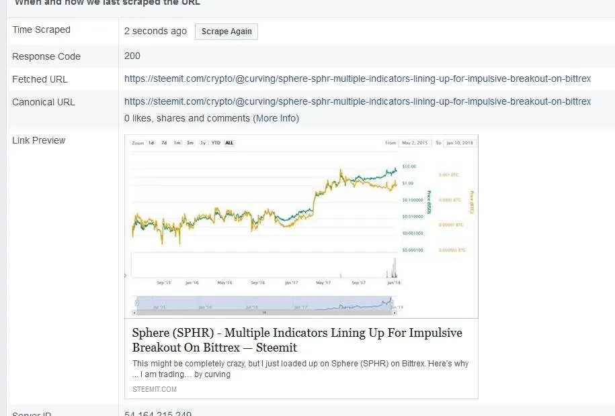The height and width of the screenshot is (416, 615).
Task: Open the Canonical URL steemit link
Action: click(x=358, y=101)
